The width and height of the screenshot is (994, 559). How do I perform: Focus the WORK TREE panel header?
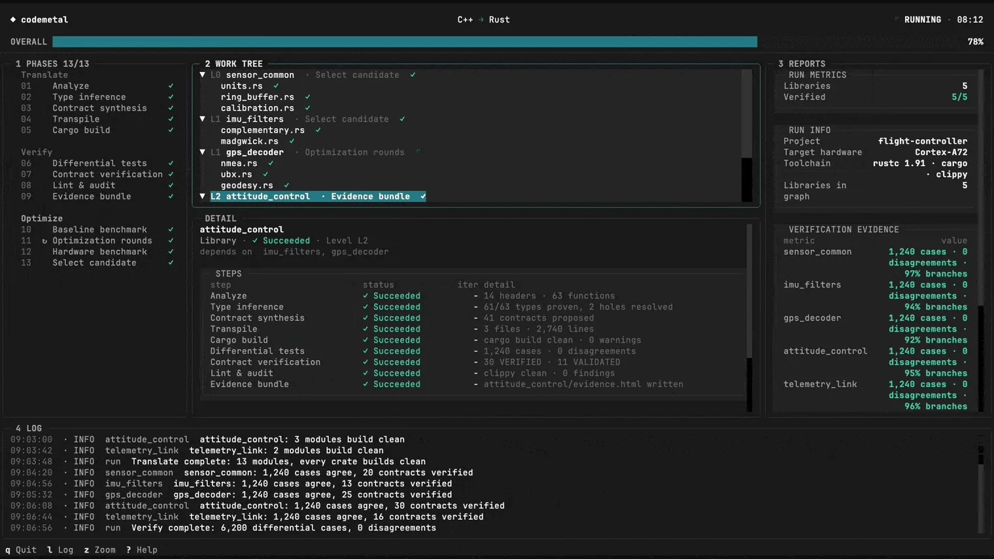click(x=233, y=64)
